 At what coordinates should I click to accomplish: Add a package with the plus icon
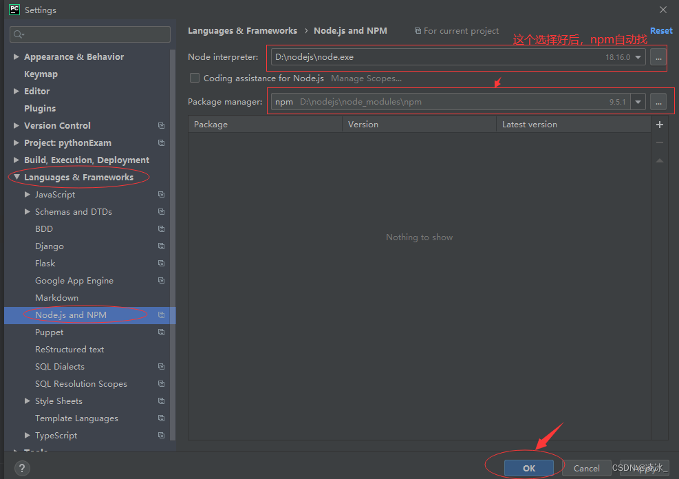click(660, 125)
